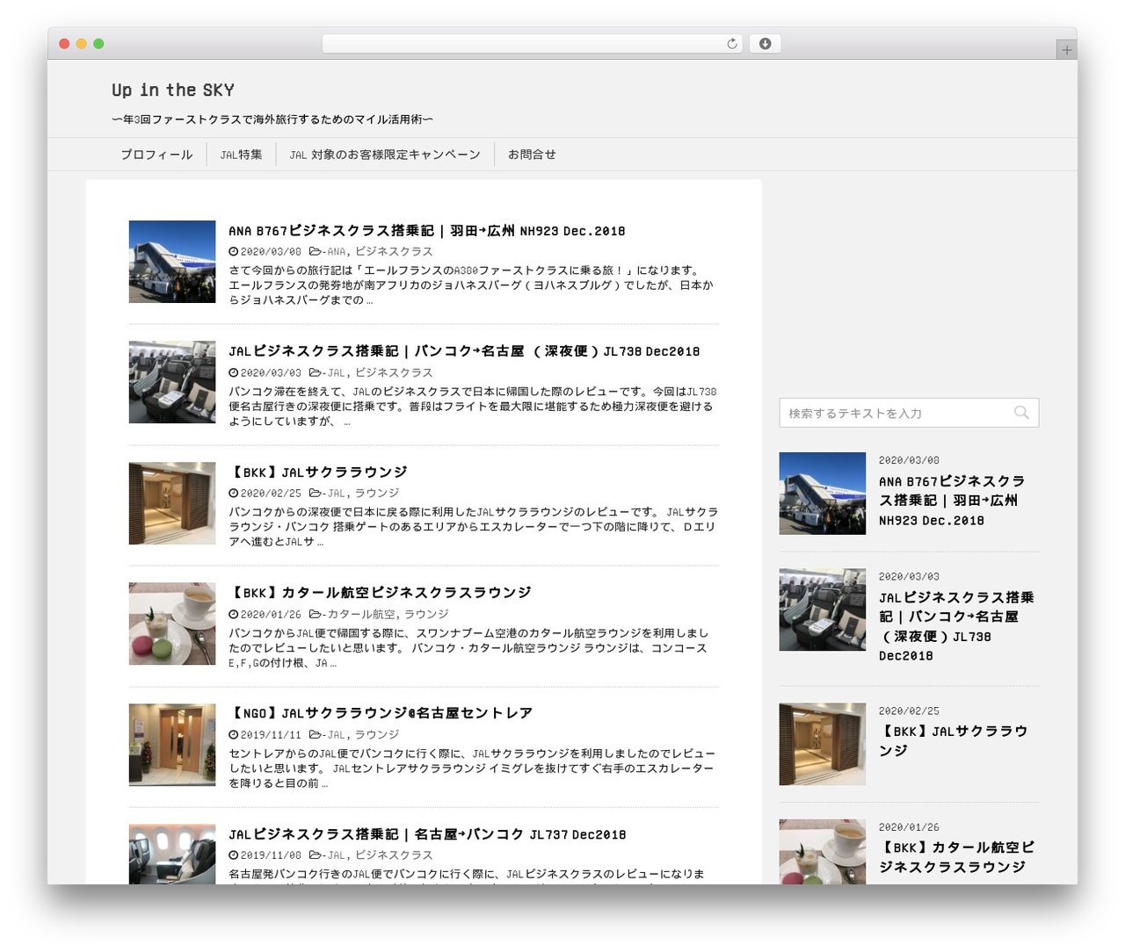
Task: Open main-list article 【BKK】カタール航空ビジネスクラスラウンジ
Action: [381, 593]
